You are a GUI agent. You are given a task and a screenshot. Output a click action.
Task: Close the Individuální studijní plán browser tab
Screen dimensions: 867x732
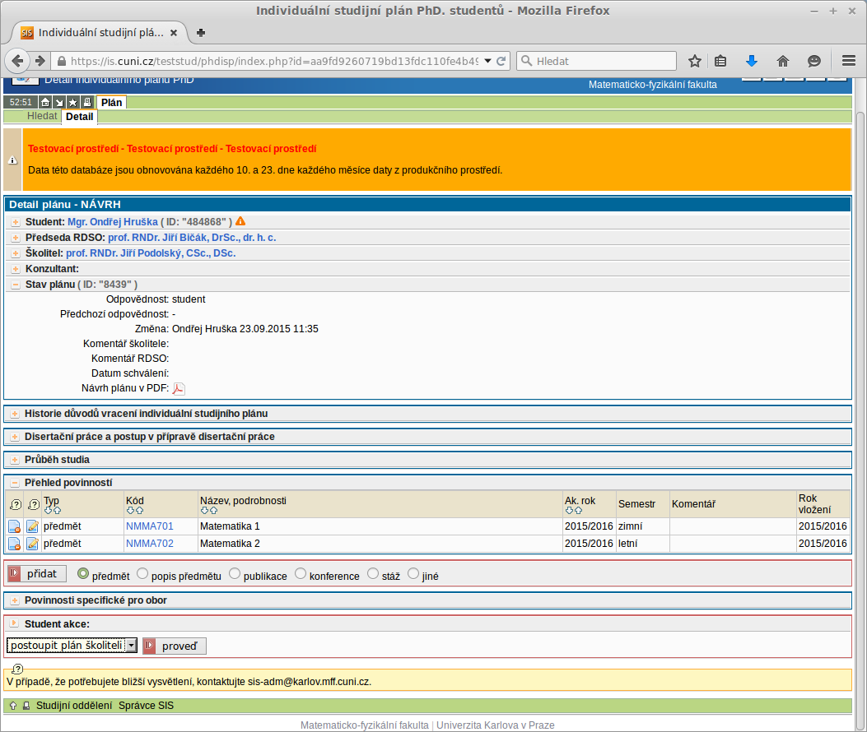(x=174, y=33)
